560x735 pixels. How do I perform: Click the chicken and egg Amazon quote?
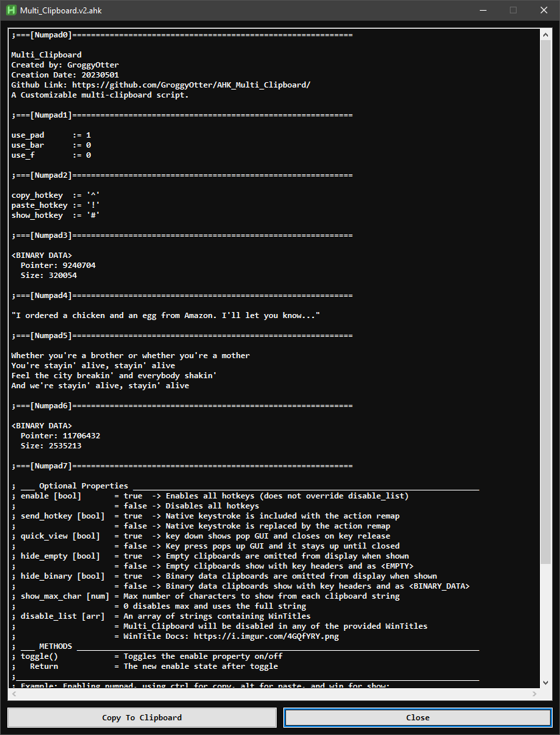(x=164, y=315)
